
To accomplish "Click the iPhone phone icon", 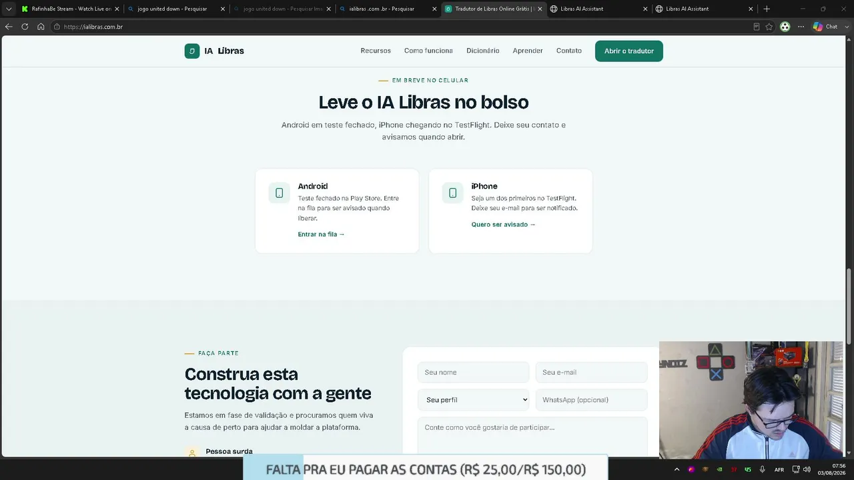I will click(452, 193).
